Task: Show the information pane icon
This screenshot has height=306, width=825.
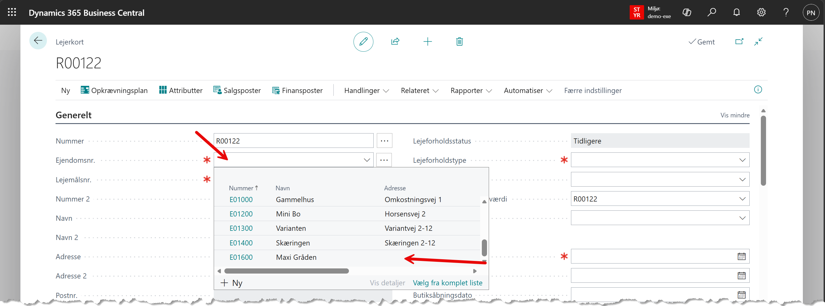Action: (758, 90)
